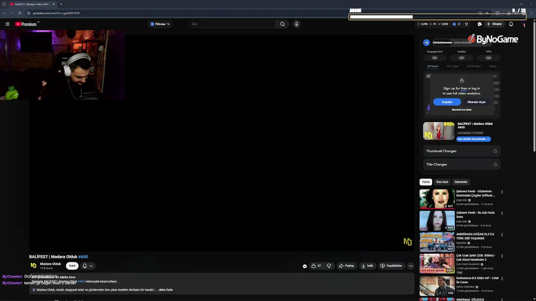Open a new browser tab
Screen dimensions: 536x301
pos(61,4)
